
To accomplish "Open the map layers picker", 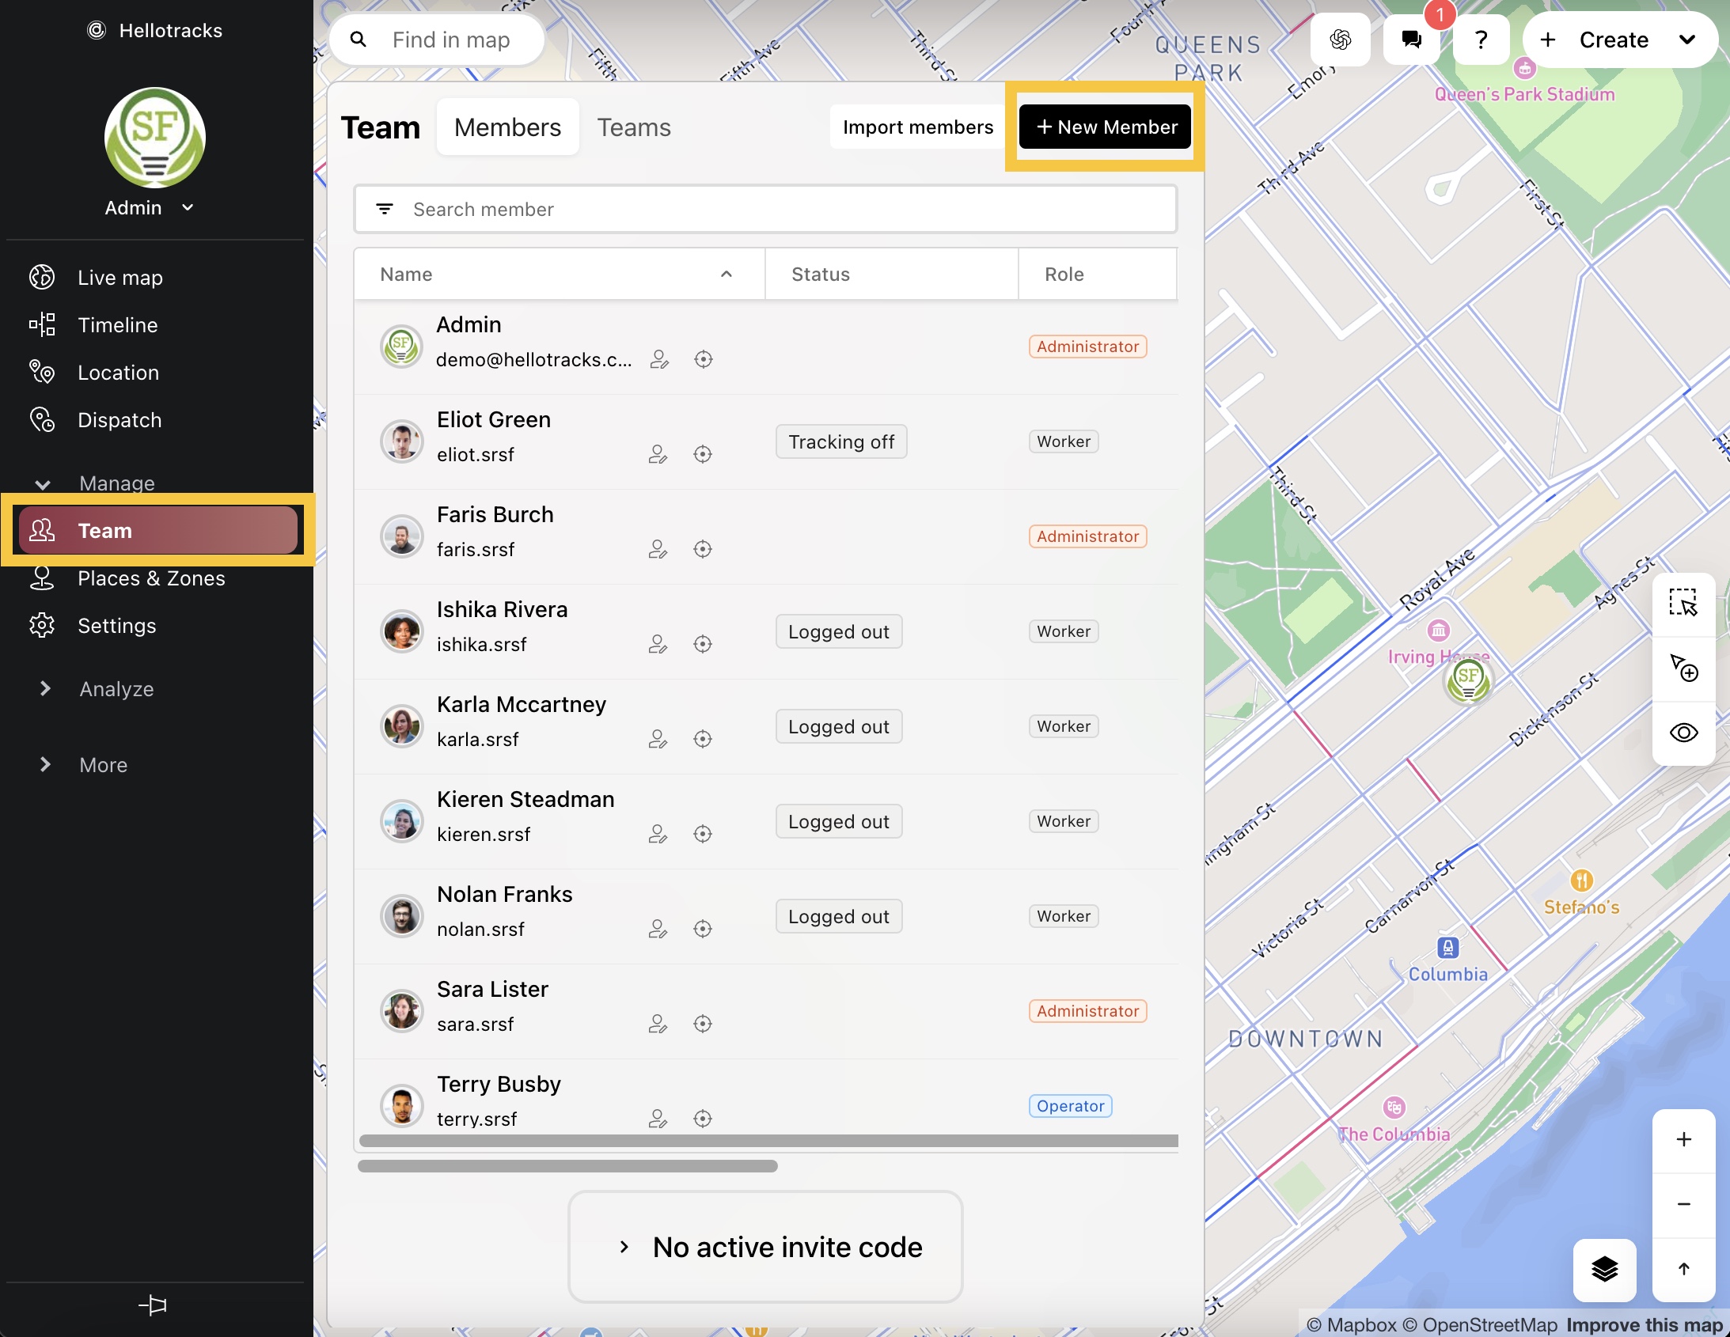I will click(1604, 1271).
